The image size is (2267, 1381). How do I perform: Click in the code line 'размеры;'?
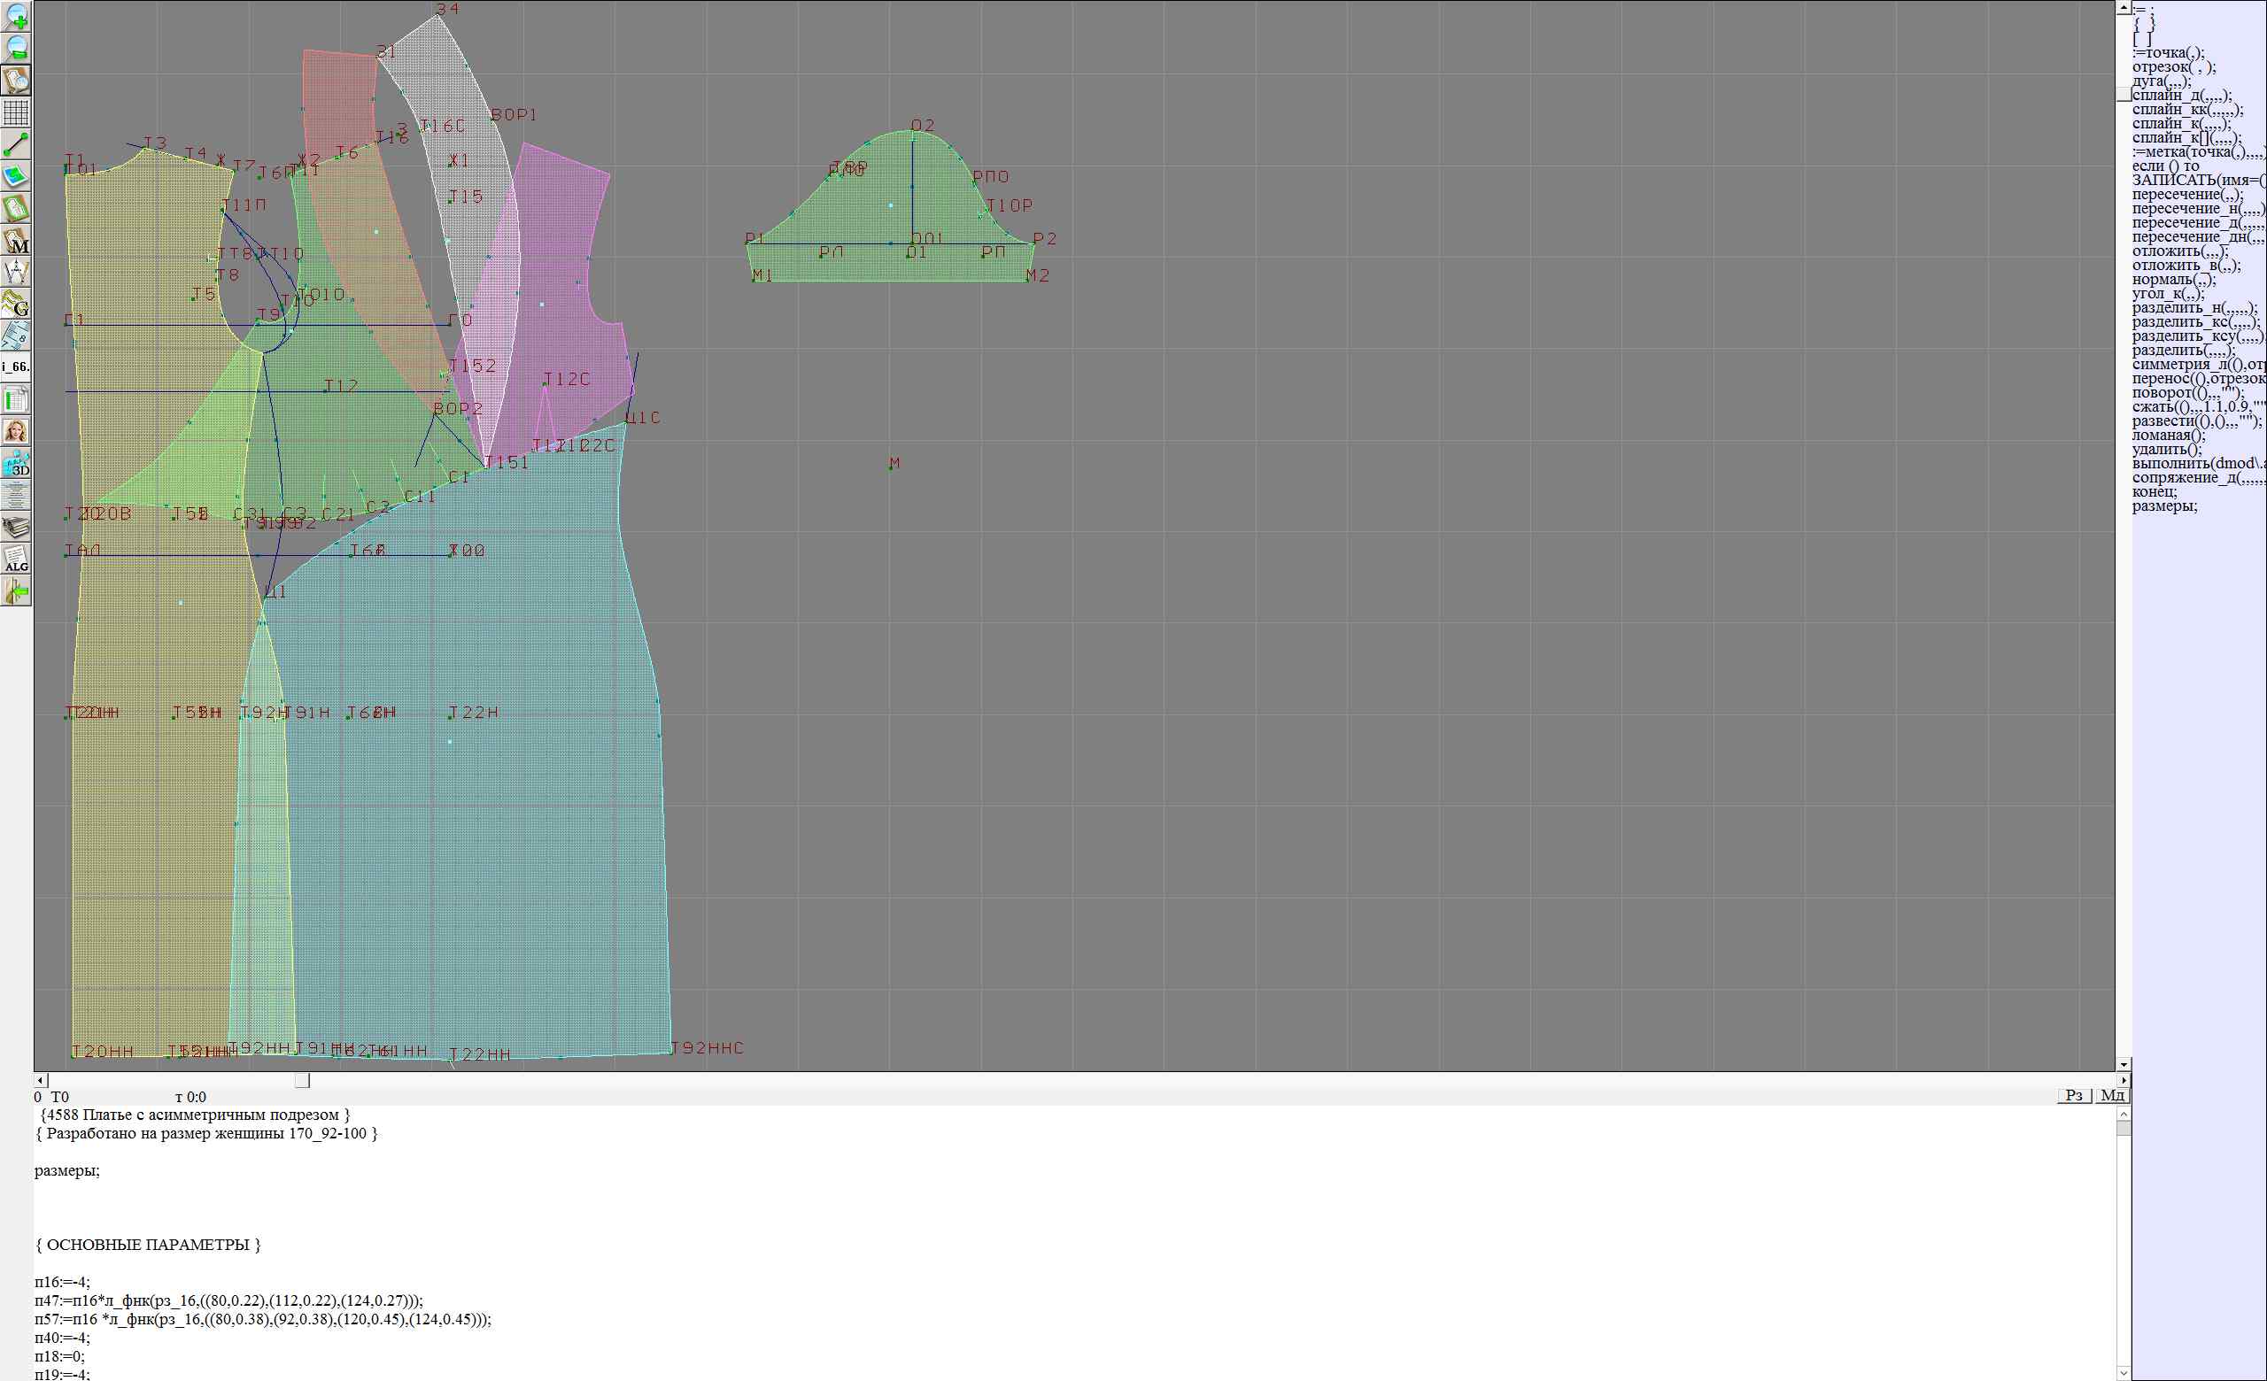coord(67,1170)
